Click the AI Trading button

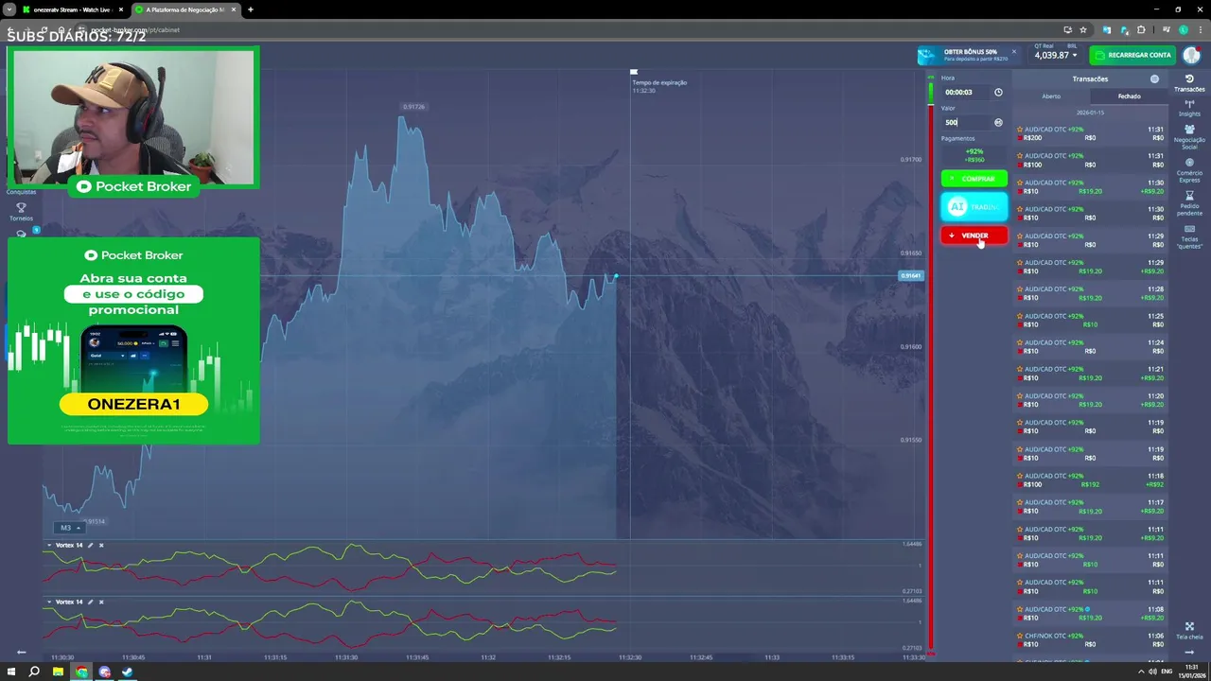tap(974, 206)
